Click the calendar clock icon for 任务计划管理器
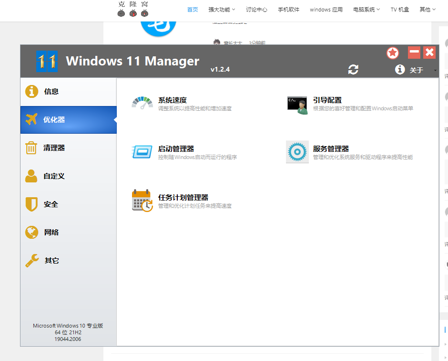448x361 pixels. (143, 201)
